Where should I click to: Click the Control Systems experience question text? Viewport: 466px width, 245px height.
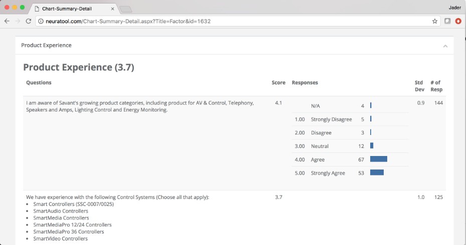[117, 197]
